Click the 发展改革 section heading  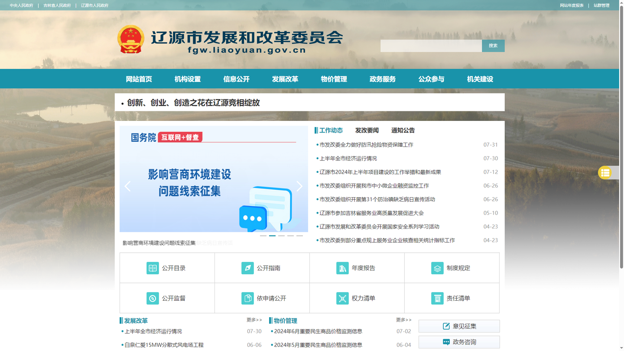click(136, 321)
